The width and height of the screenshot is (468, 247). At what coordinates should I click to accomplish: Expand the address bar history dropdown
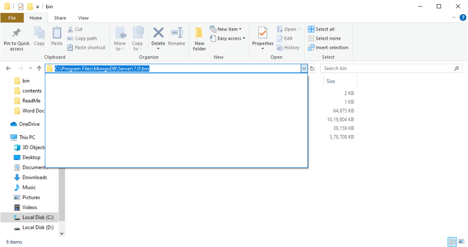click(x=304, y=69)
